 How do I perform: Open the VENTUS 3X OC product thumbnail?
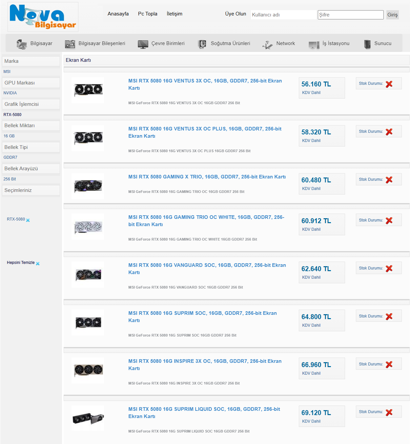click(88, 90)
